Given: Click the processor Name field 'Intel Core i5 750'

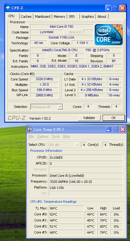Looking at the screenshot, I should coord(62,27).
